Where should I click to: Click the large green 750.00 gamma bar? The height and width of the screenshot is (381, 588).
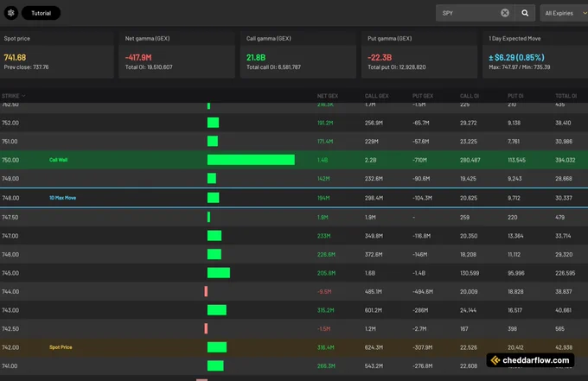point(251,160)
